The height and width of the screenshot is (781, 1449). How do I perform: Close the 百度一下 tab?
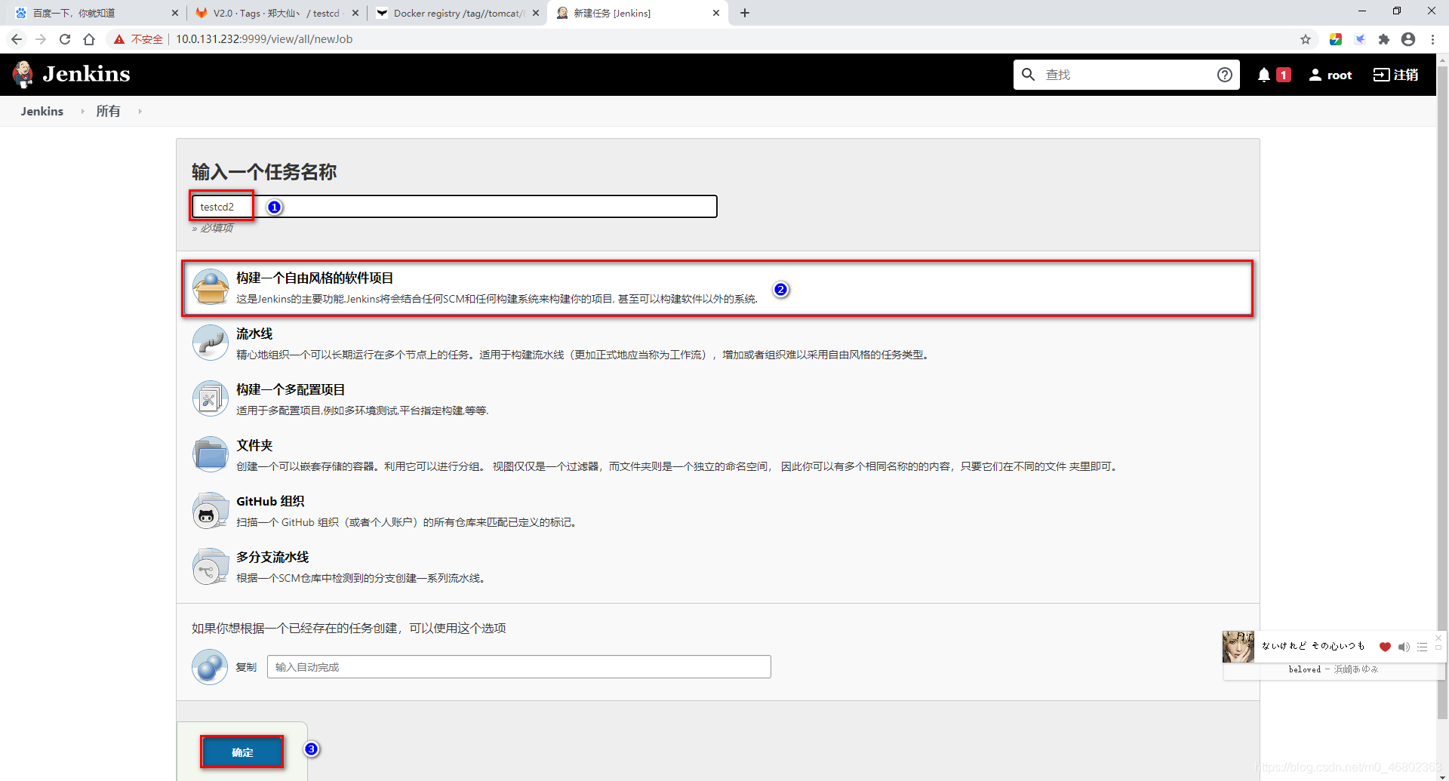pos(175,13)
